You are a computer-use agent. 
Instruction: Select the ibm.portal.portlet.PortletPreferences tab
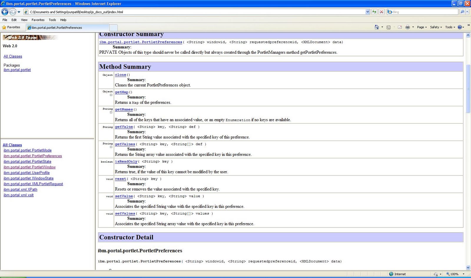coord(67,28)
